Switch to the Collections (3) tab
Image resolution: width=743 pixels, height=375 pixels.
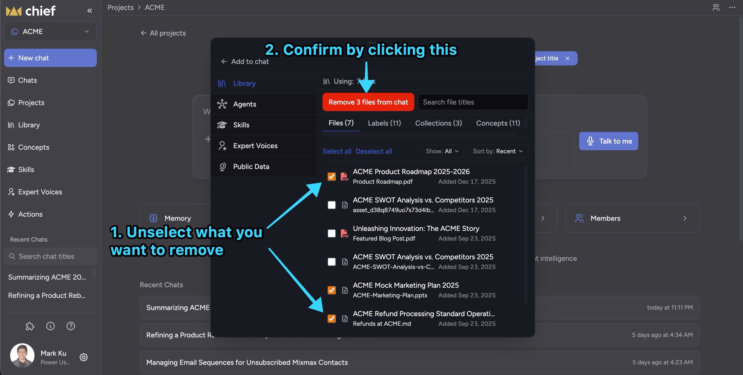pyautogui.click(x=438, y=123)
